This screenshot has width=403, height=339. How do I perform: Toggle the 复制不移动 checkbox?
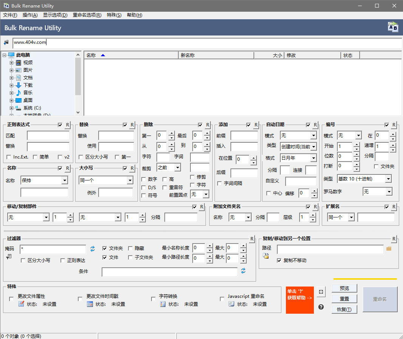(x=279, y=260)
